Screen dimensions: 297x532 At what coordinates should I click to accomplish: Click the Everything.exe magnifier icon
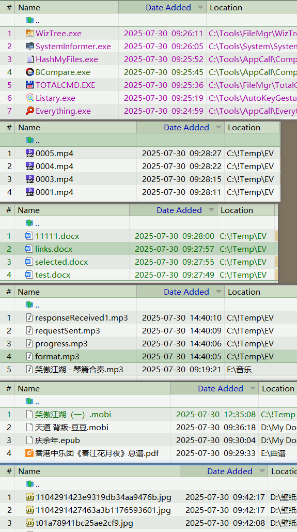tap(30, 111)
